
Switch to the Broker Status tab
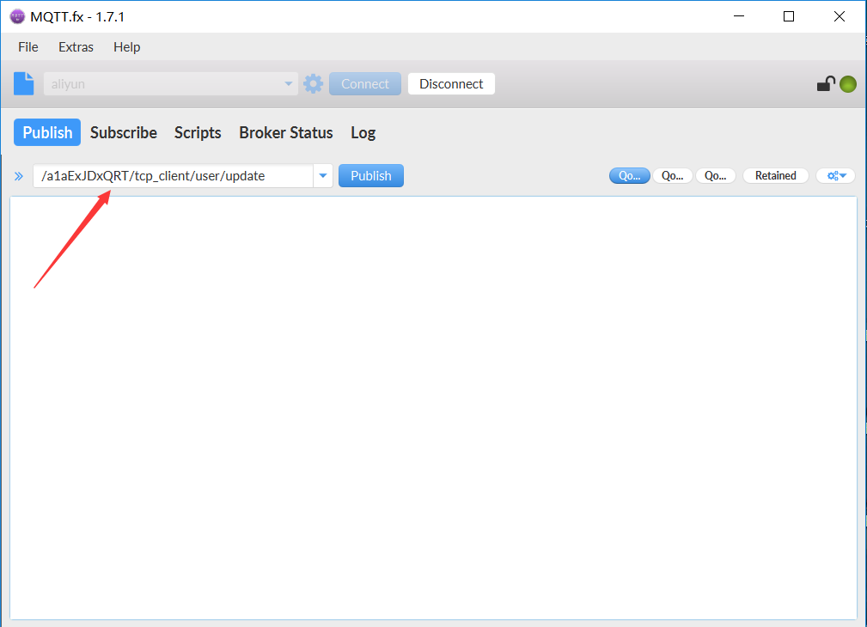click(x=286, y=132)
